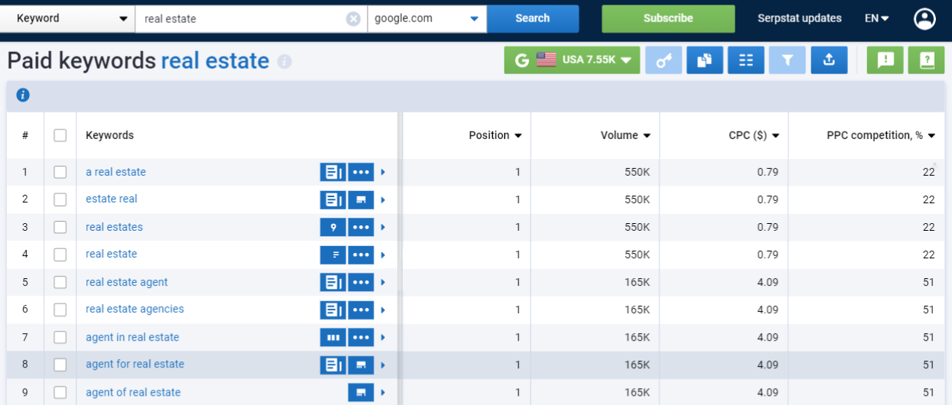This screenshot has width=952, height=405.
Task: Click the blue Search button
Action: pyautogui.click(x=533, y=18)
